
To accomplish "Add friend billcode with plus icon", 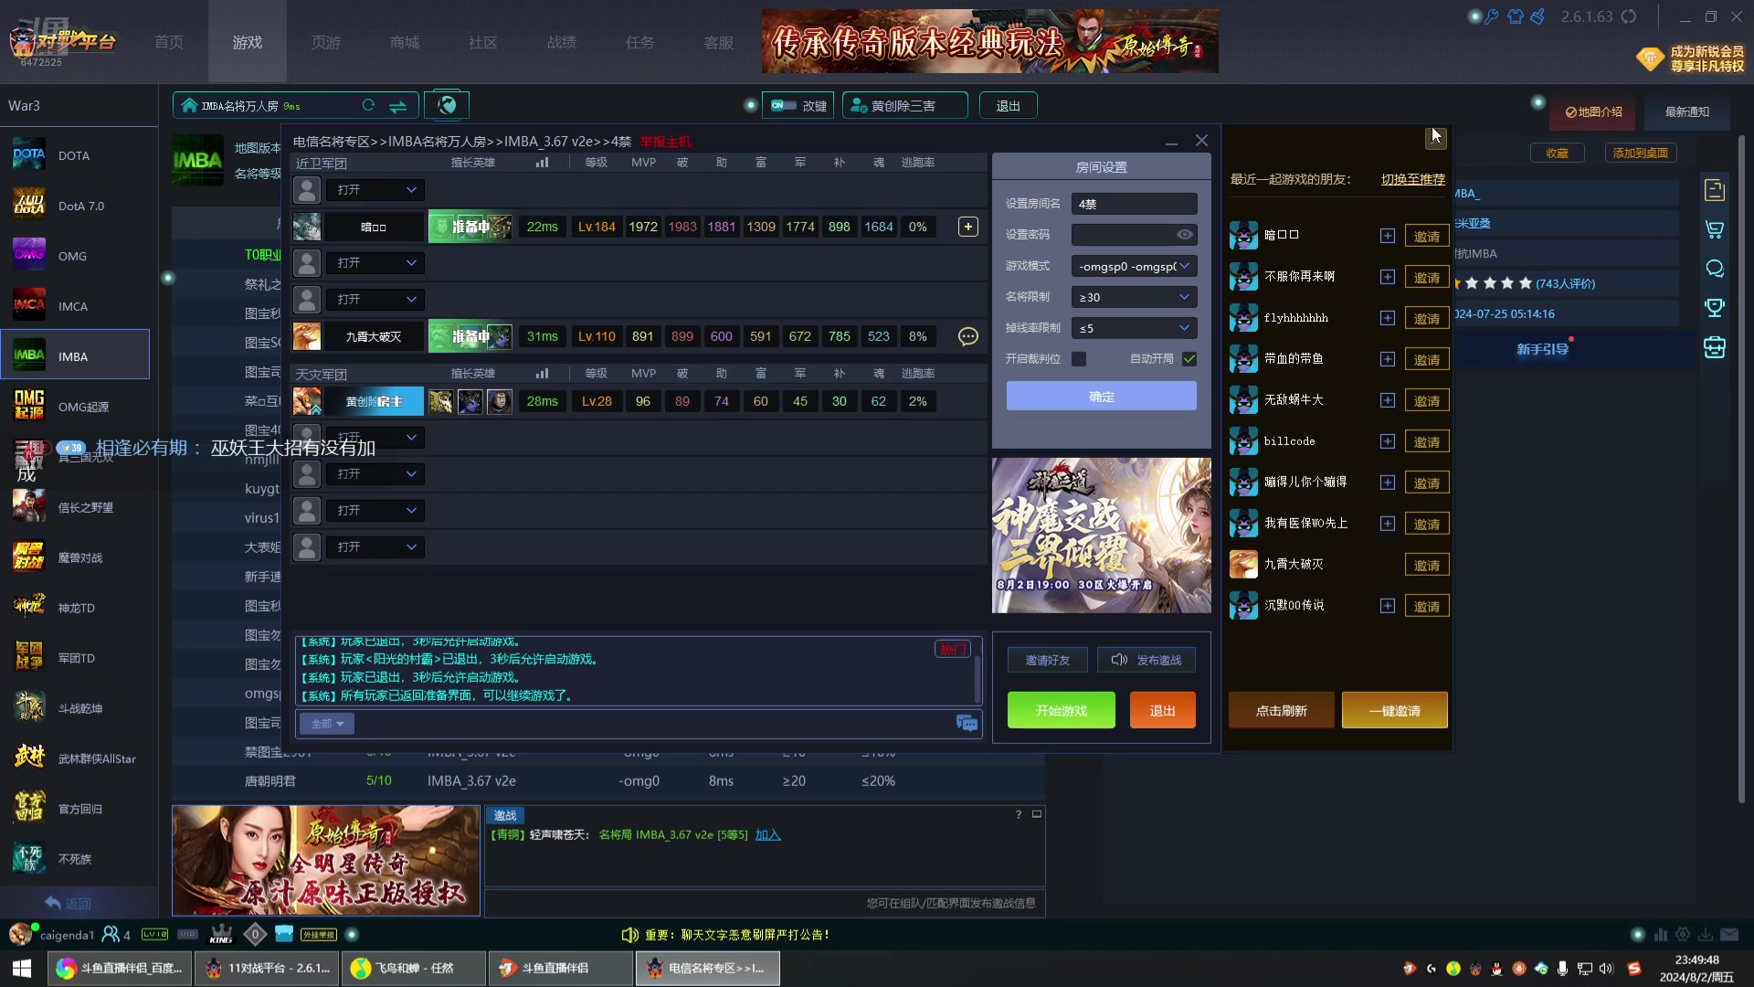I will click(1387, 441).
